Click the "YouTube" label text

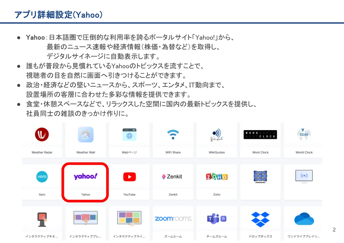pos(129,195)
